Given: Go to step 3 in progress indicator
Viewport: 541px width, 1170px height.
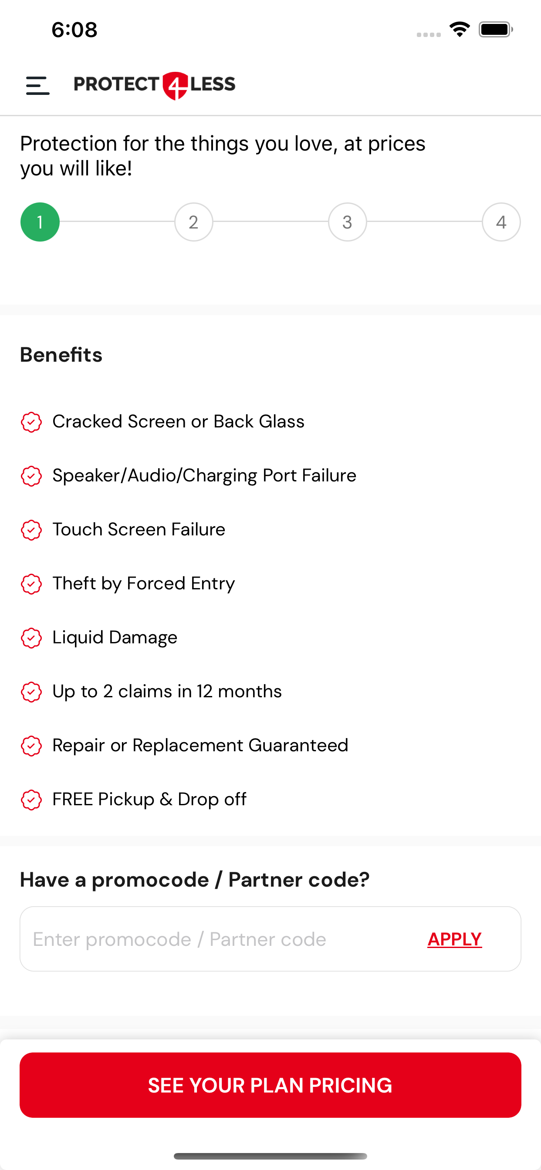Looking at the screenshot, I should tap(347, 222).
